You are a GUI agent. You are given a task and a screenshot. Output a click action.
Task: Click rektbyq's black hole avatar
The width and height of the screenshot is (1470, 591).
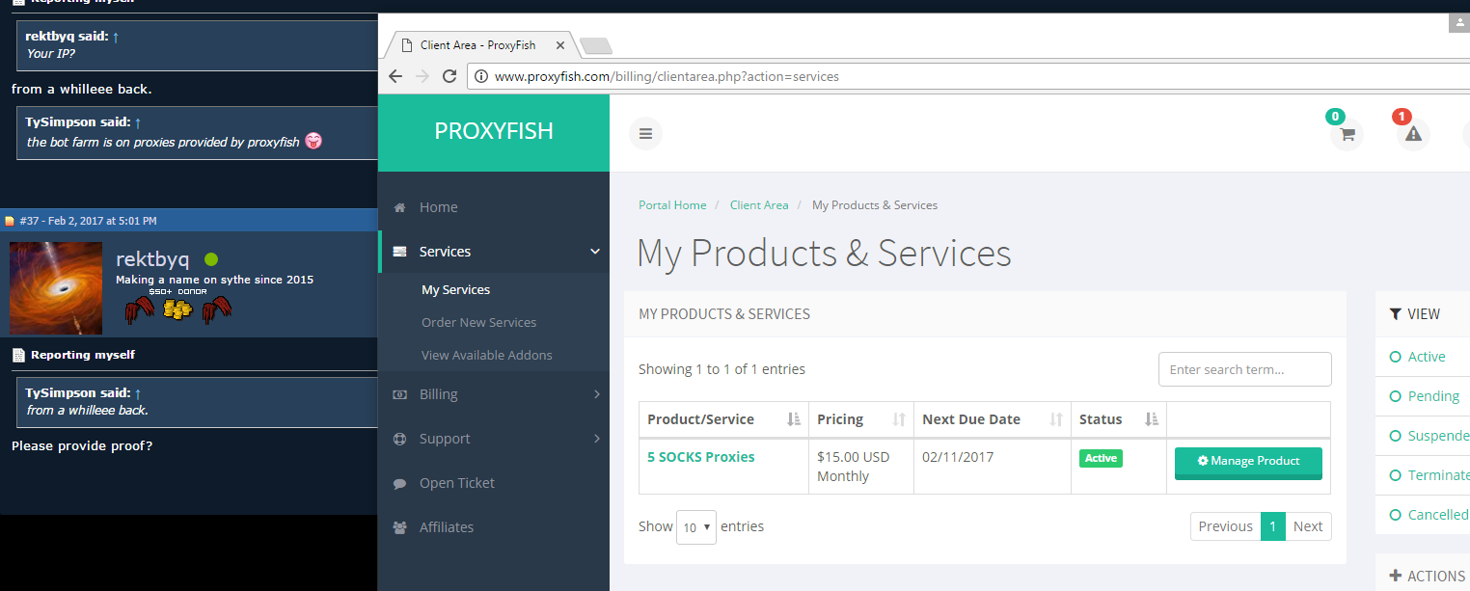click(56, 288)
